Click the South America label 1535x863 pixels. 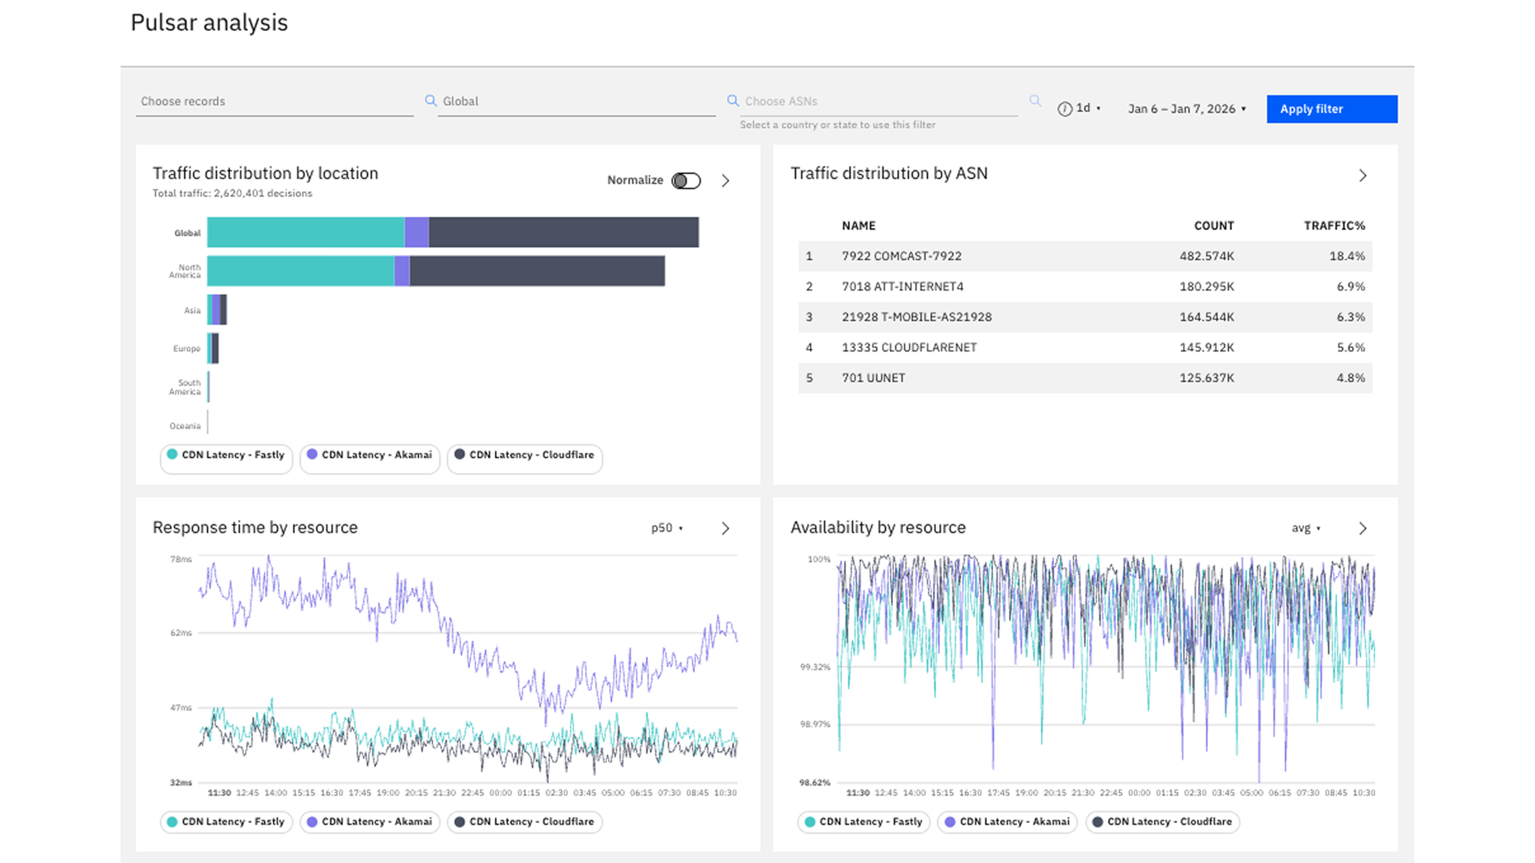[x=185, y=387]
